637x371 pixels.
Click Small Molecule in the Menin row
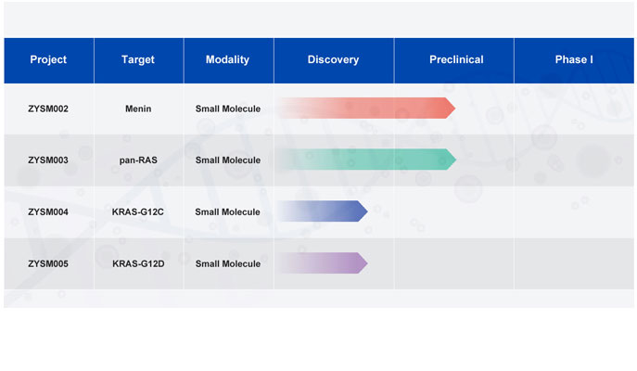coord(228,109)
